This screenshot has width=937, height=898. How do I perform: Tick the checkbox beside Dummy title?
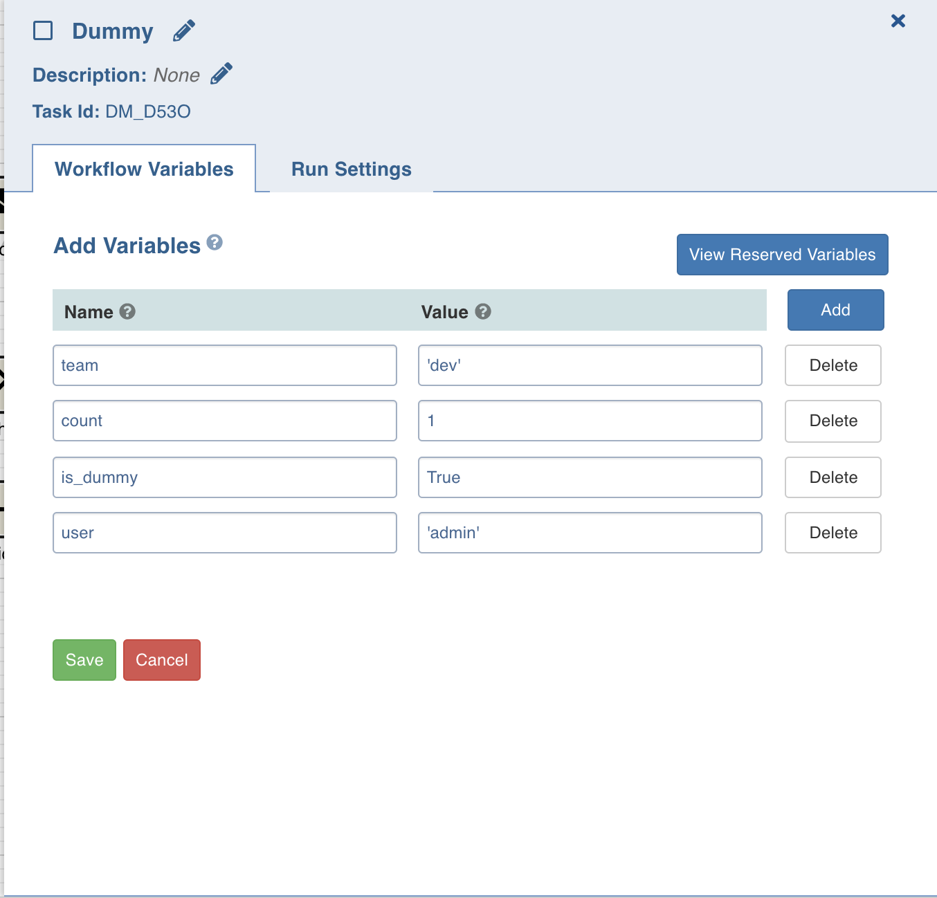[43, 30]
